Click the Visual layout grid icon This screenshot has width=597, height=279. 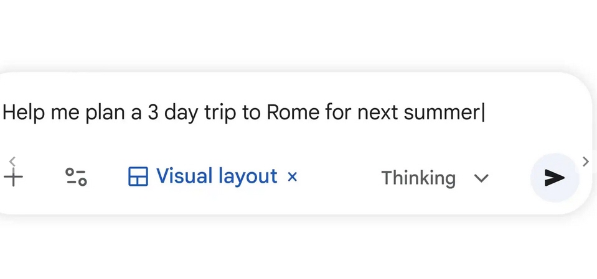click(138, 176)
